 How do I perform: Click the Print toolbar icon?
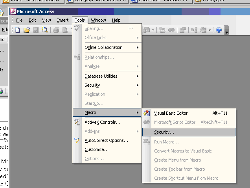[x=56, y=30]
